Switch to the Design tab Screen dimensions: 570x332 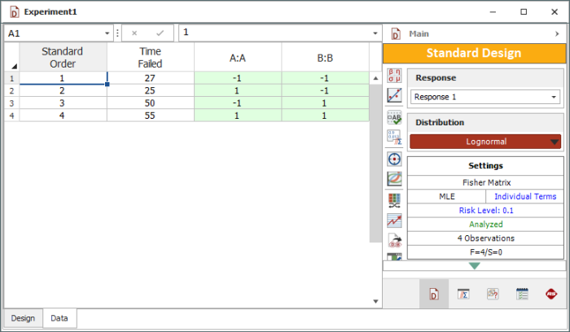coord(23,318)
